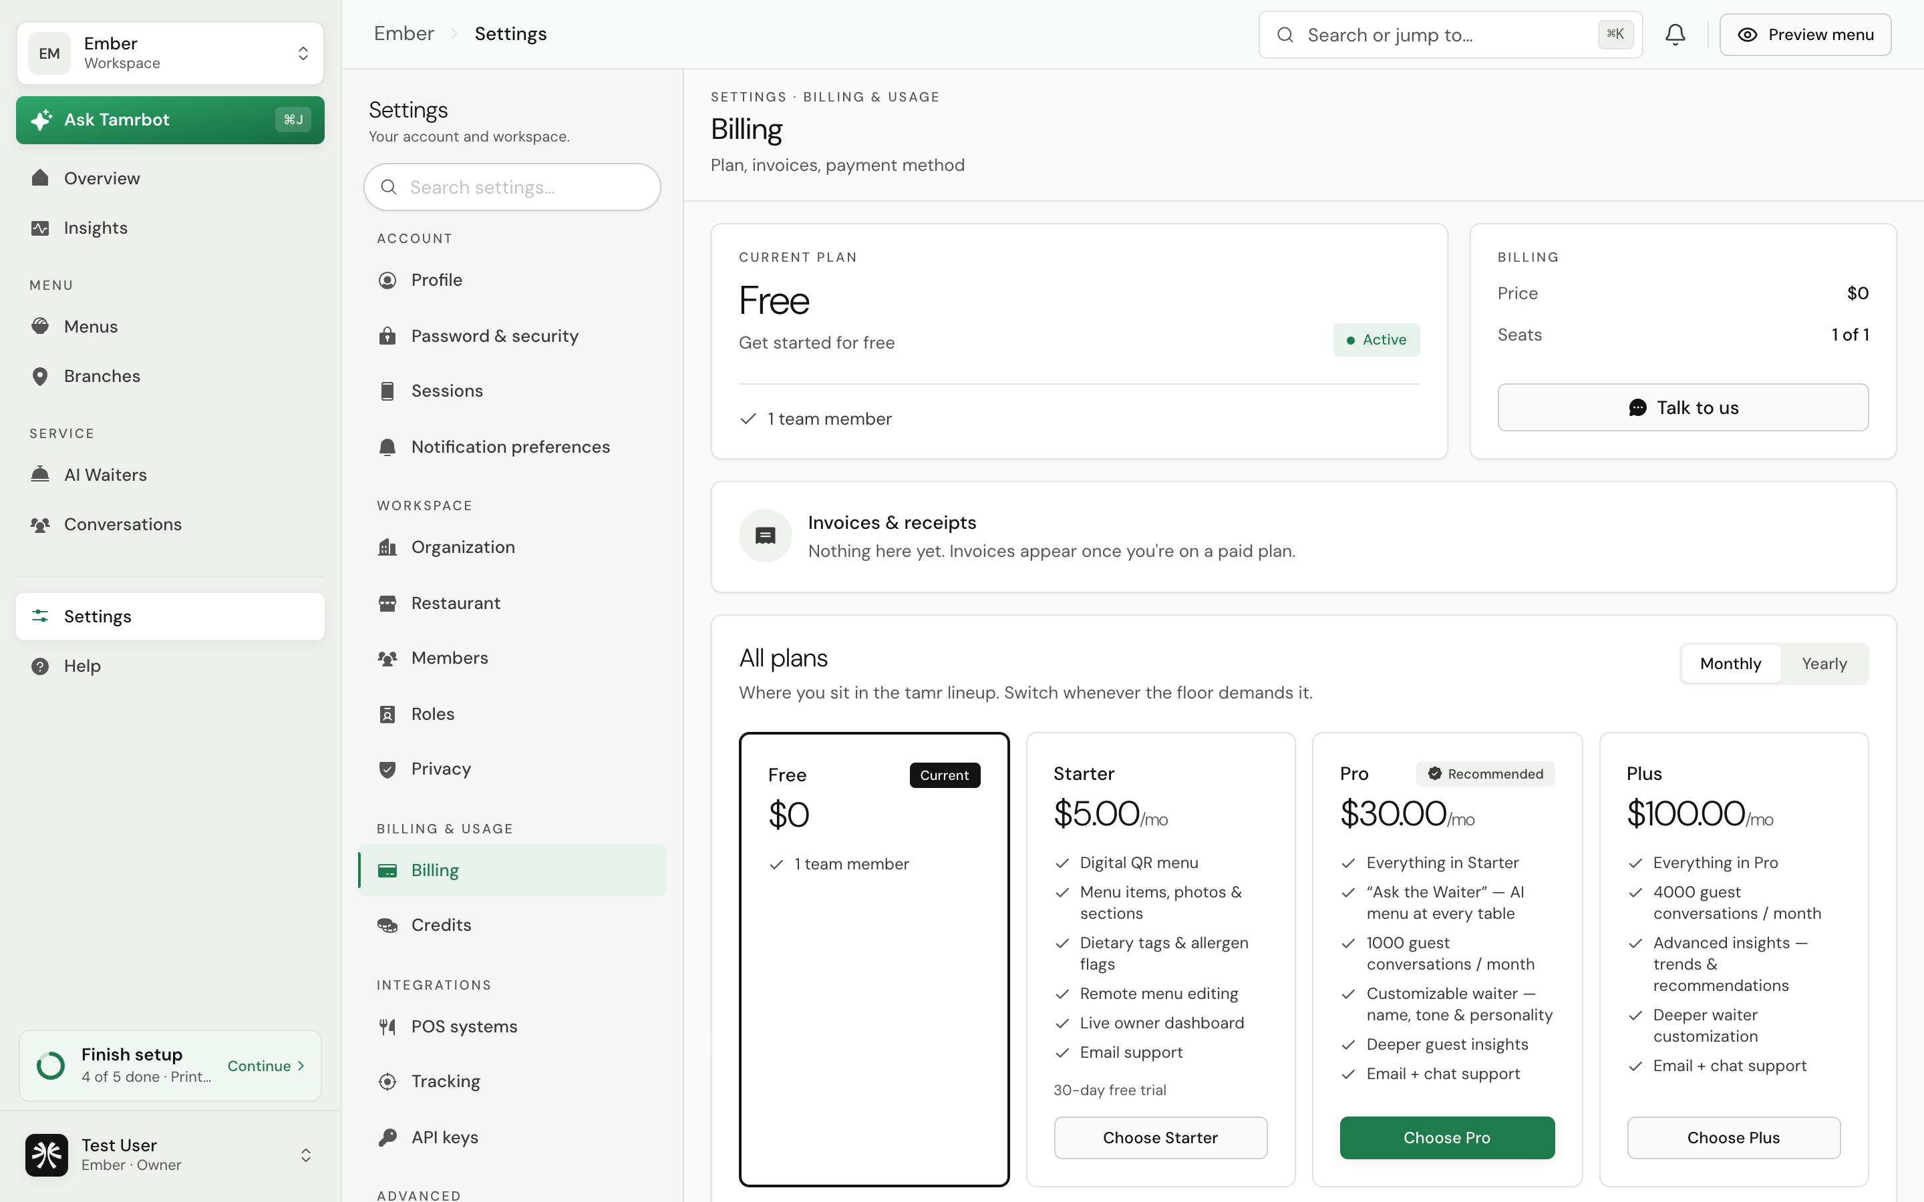Open Billing in settings navigation

pos(512,869)
